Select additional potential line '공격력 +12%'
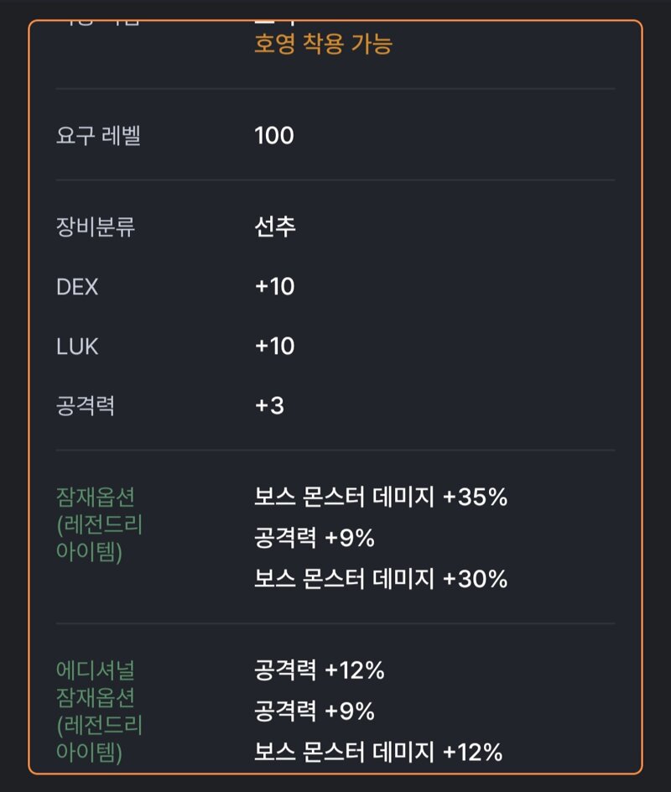This screenshot has width=671, height=792. pyautogui.click(x=319, y=670)
